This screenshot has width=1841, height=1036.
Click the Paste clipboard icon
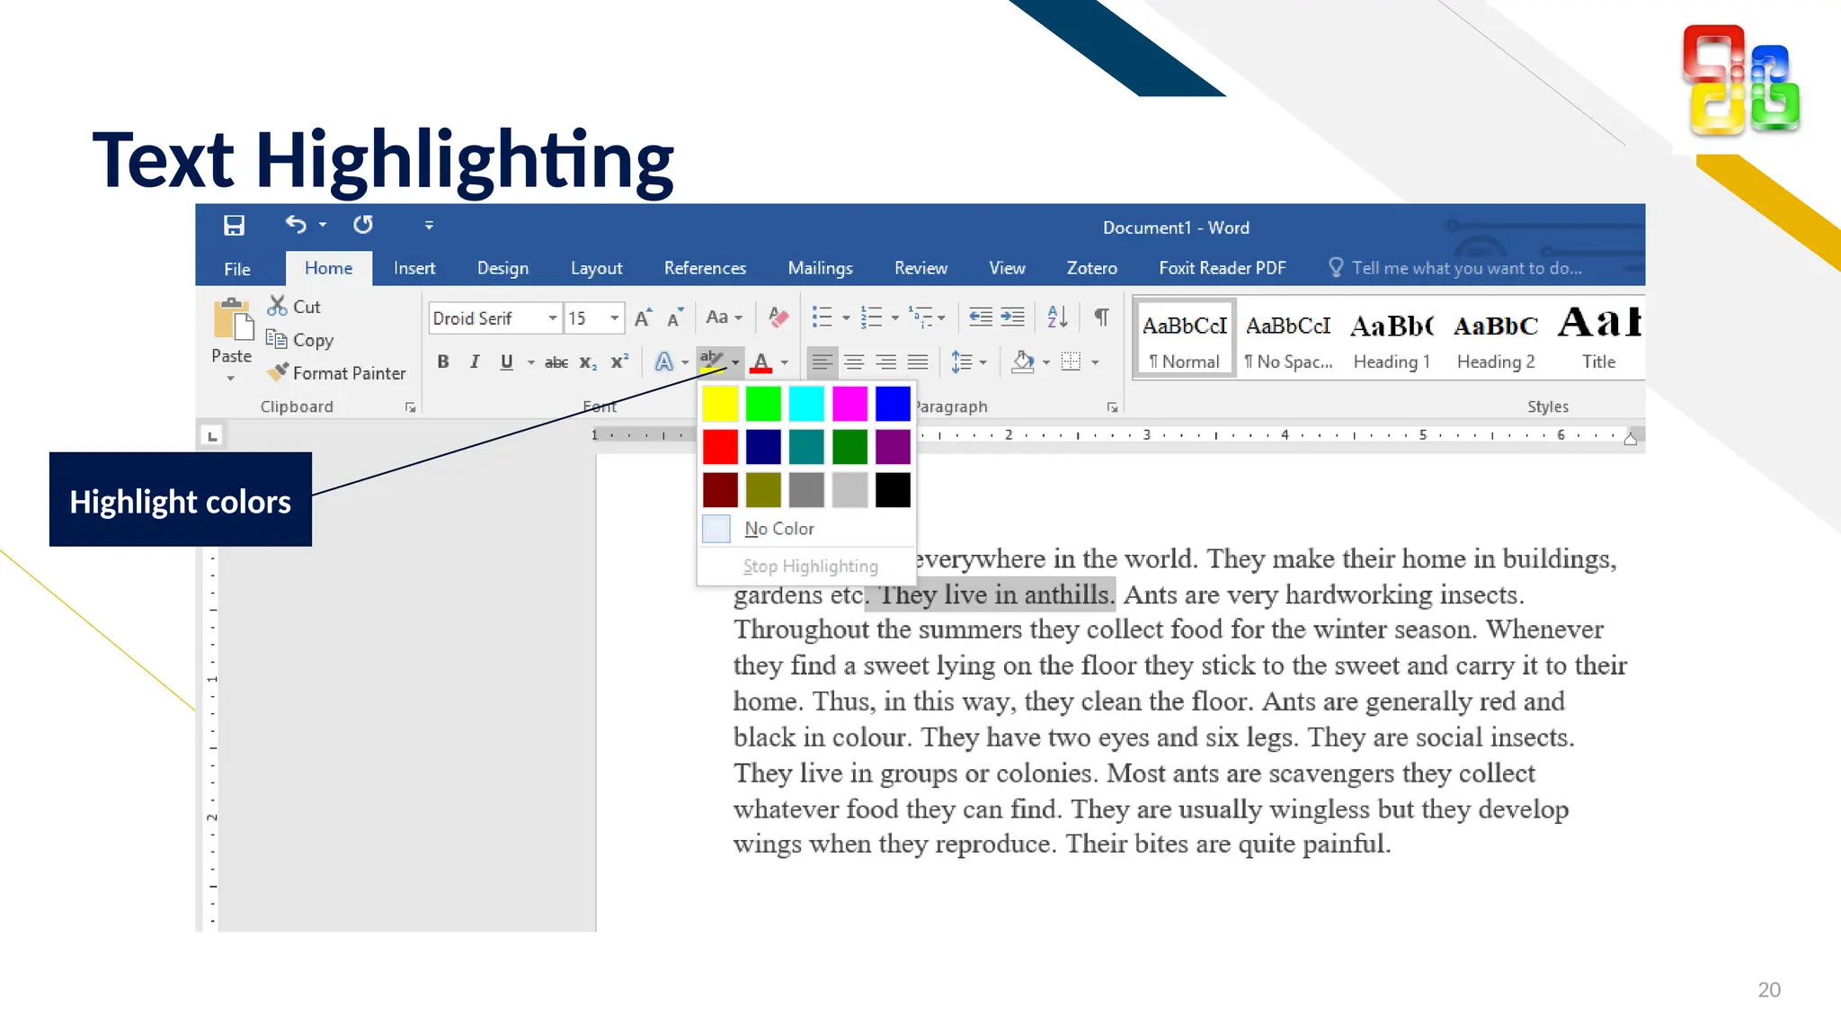[232, 320]
